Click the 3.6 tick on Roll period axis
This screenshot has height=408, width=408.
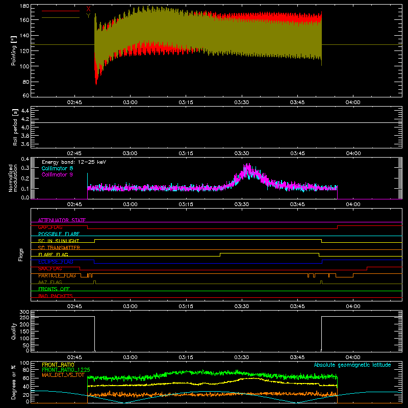25,144
